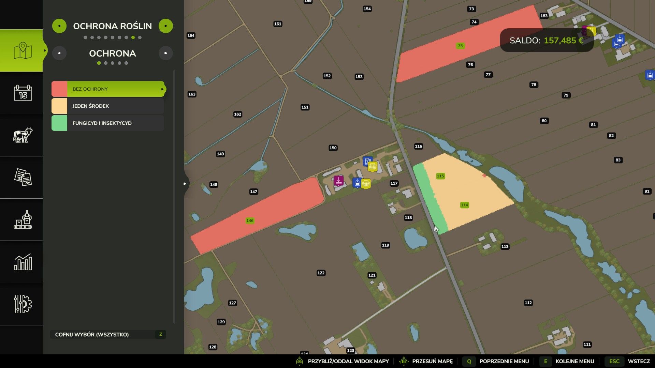Collapse the side panel with edge arrow
Viewport: 655px width, 368px height.
tap(185, 184)
